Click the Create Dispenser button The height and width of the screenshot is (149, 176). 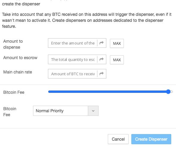(151, 139)
